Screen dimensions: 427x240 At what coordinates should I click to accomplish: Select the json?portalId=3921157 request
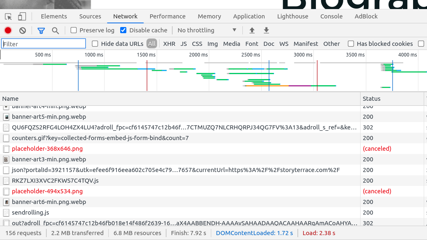point(176,170)
